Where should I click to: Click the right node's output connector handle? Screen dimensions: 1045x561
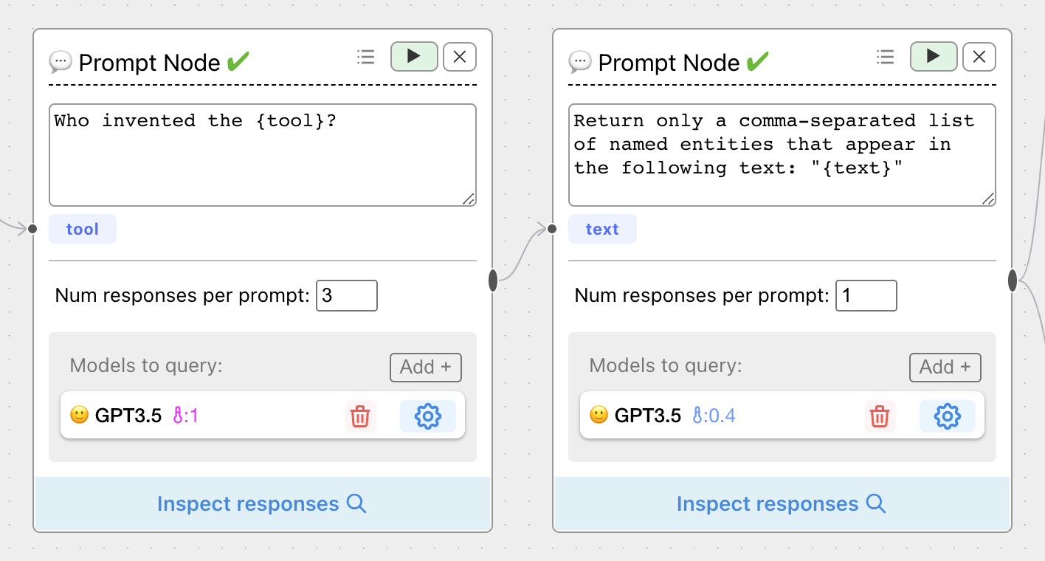coord(1012,281)
